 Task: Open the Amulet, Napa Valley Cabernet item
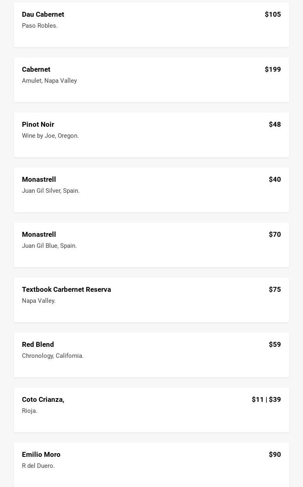[36, 69]
